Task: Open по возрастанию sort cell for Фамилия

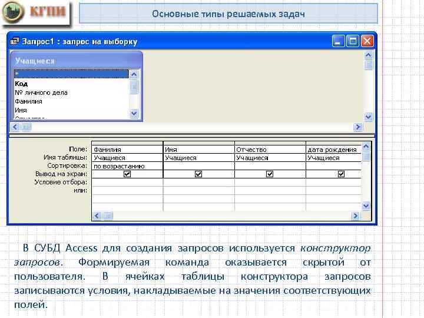Action: [127, 166]
